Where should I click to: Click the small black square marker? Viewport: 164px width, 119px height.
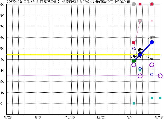[x=152, y=59]
